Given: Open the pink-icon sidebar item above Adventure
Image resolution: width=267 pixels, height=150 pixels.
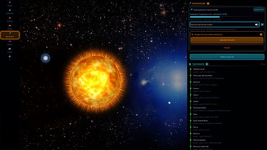Looking at the screenshot, I should [10, 27].
